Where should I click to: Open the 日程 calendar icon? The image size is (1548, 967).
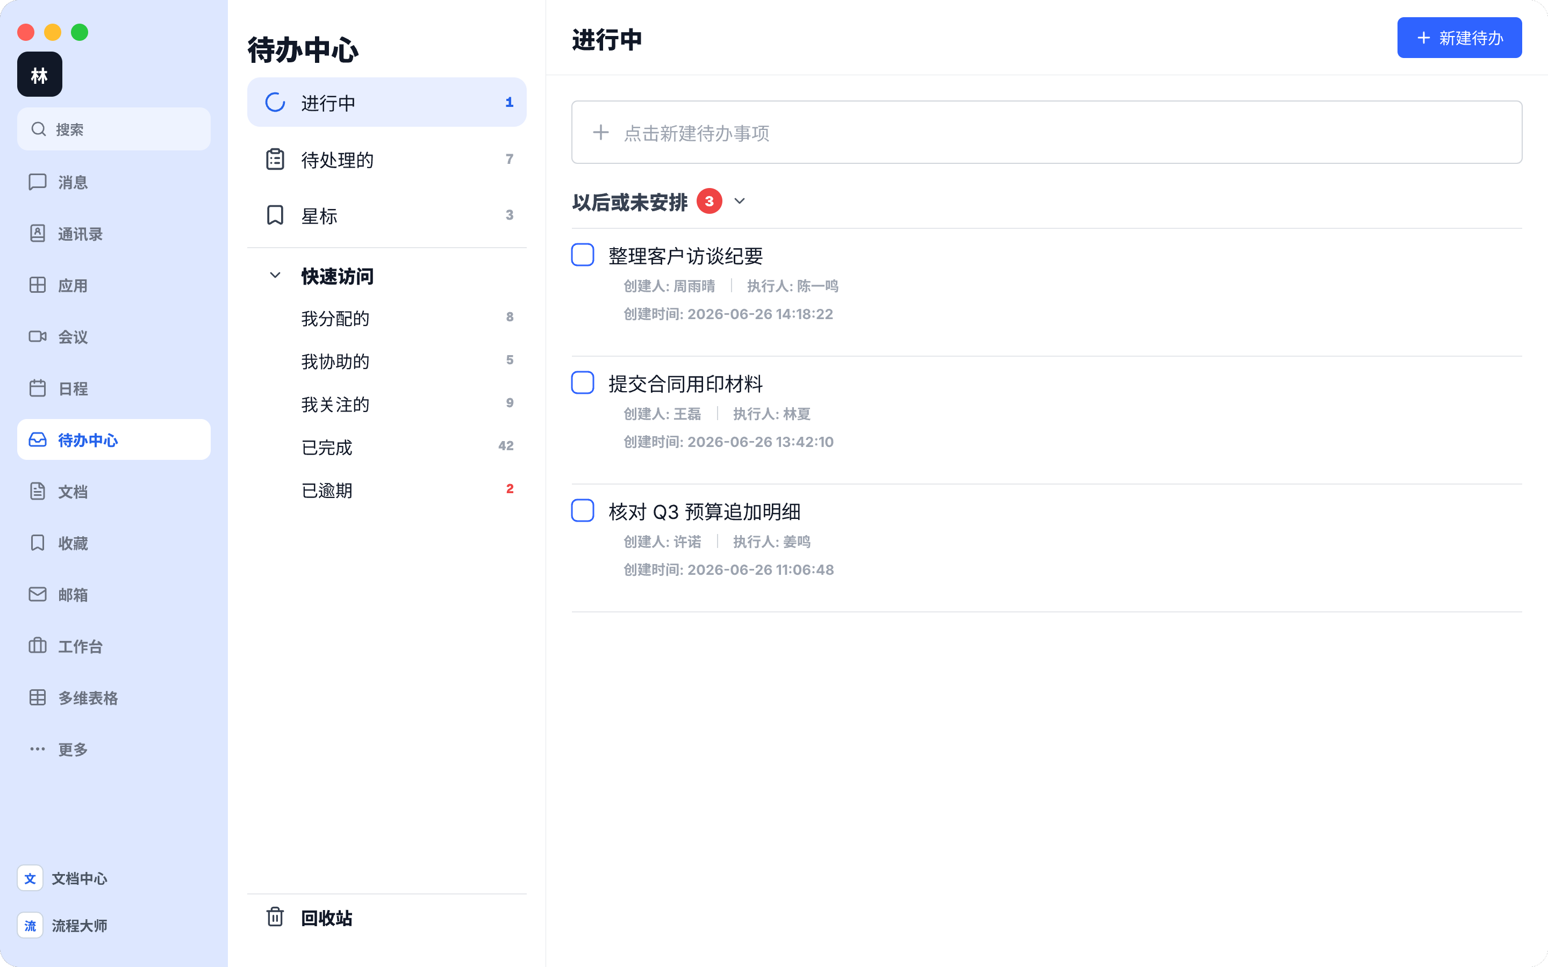38,388
